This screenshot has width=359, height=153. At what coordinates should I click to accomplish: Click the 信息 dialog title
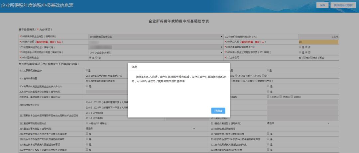[x=134, y=67]
